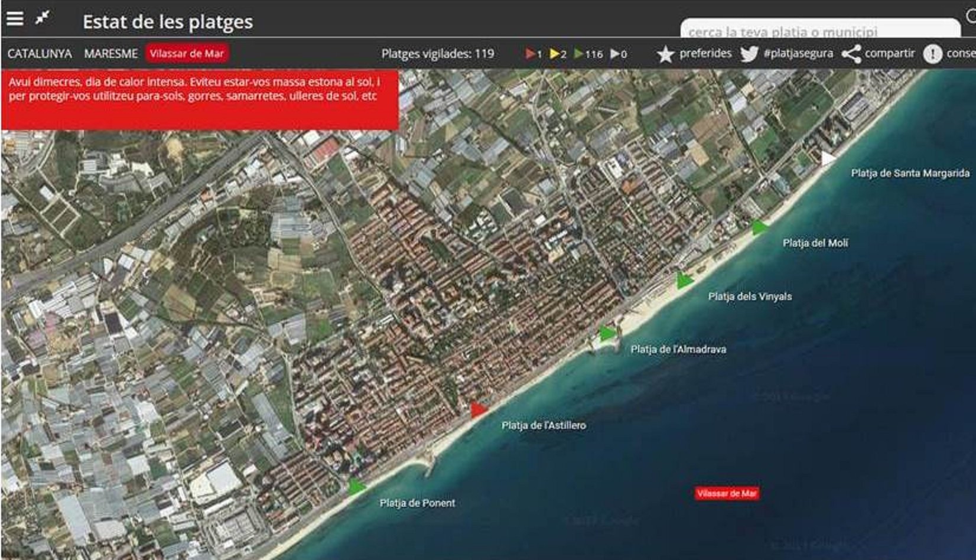Click the green flag at Platja de Ponent
This screenshot has width=976, height=560.
(356, 487)
